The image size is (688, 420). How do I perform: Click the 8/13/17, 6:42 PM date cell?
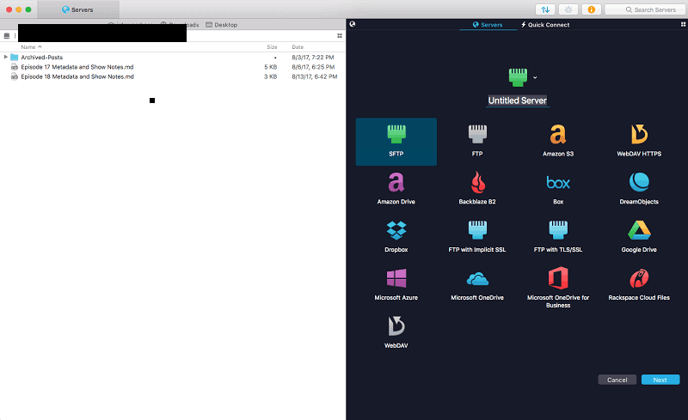[x=315, y=76]
